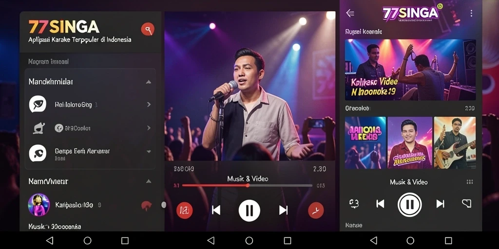499x249 pixels.
Task: Click the grid dots icon beside Musik & Video
Action: click(x=469, y=182)
